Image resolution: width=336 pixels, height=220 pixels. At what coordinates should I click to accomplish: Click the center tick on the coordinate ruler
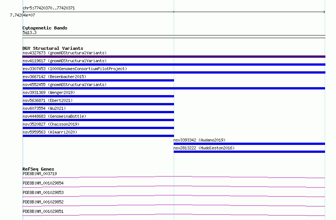point(174,12)
